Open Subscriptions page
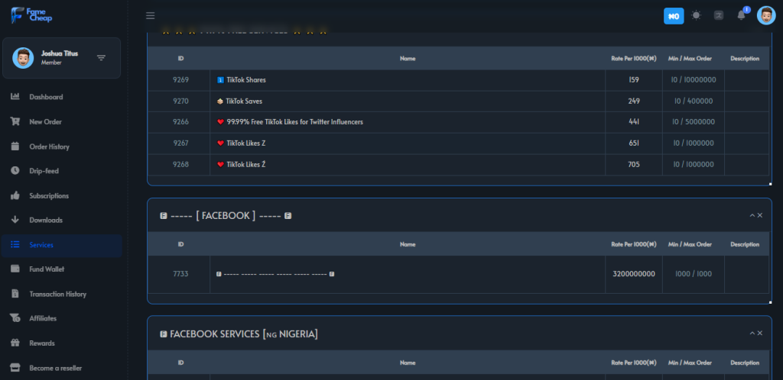Viewport: 783px width, 380px height. pyautogui.click(x=49, y=196)
